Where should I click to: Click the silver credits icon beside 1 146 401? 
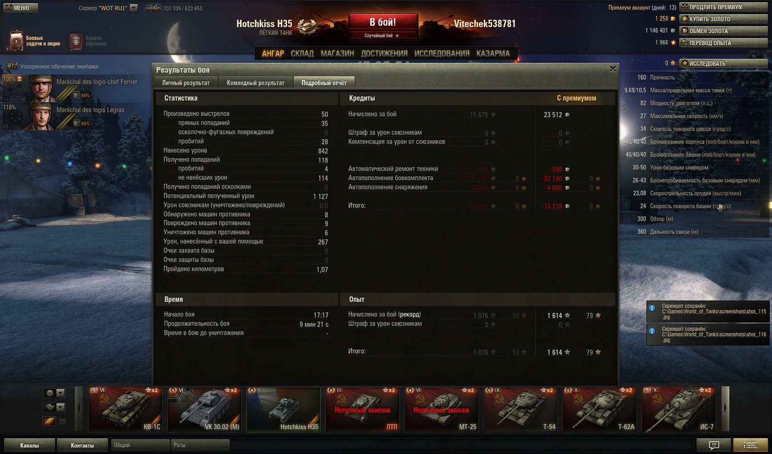click(x=673, y=31)
